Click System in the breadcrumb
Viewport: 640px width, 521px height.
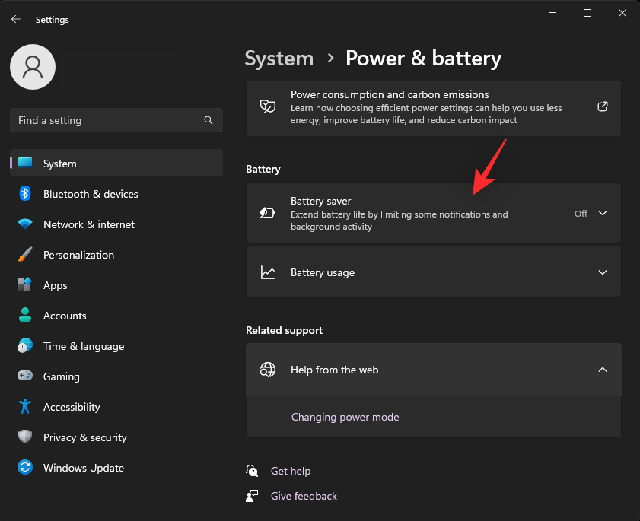point(279,59)
